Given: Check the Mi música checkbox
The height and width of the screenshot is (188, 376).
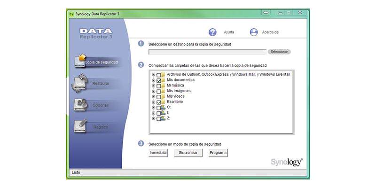Looking at the screenshot, I should (x=158, y=86).
